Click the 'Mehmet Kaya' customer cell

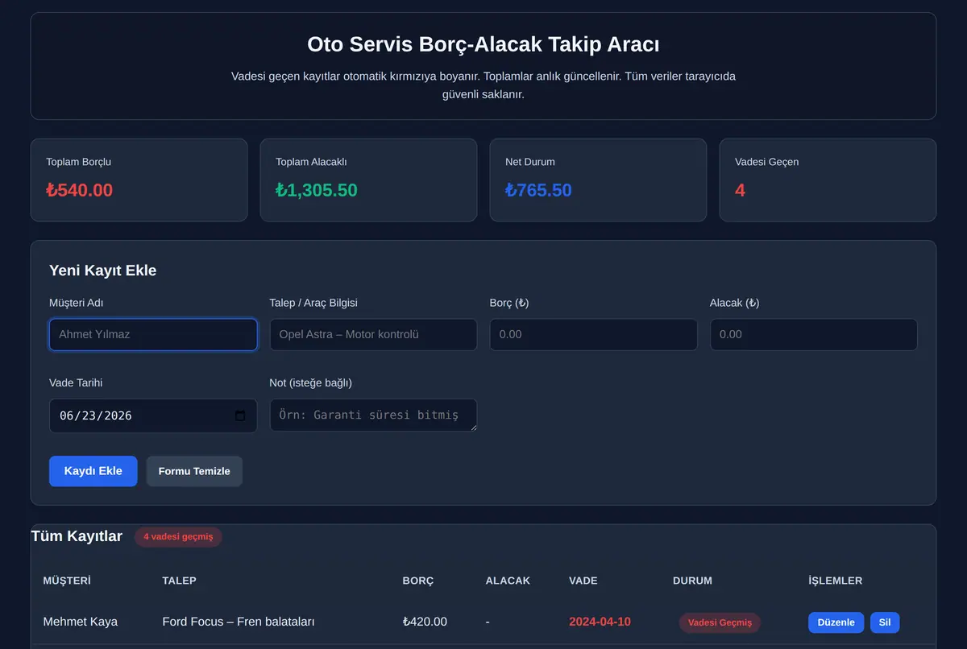pyautogui.click(x=80, y=622)
